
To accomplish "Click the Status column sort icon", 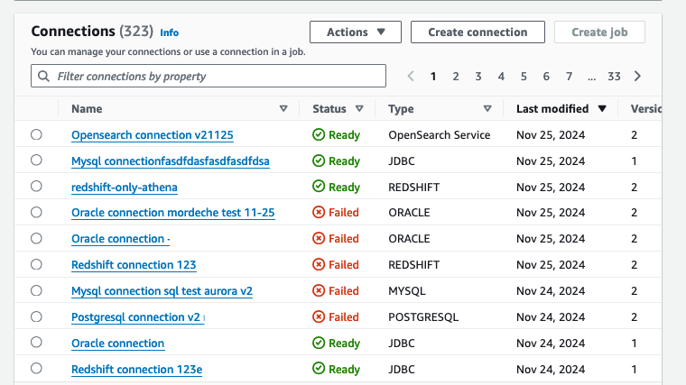I will tap(359, 109).
